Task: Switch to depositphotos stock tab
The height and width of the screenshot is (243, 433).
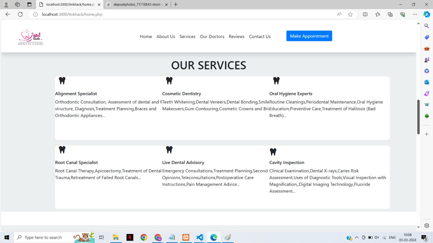Action: tap(137, 5)
